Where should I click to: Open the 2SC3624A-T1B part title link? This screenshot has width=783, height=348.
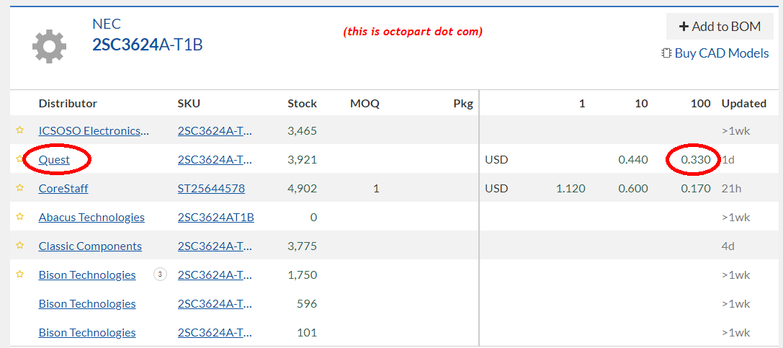click(x=148, y=45)
